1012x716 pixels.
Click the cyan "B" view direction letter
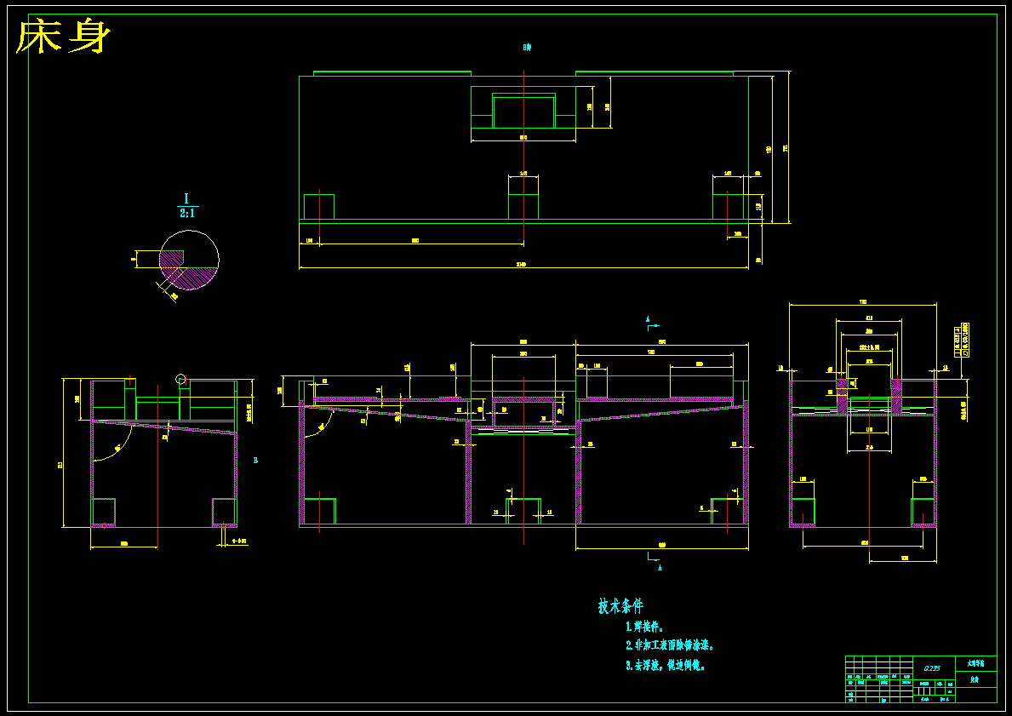255,461
